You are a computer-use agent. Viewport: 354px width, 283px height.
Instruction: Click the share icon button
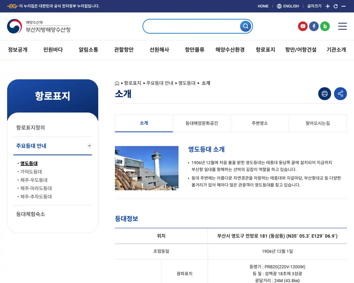[x=340, y=94]
